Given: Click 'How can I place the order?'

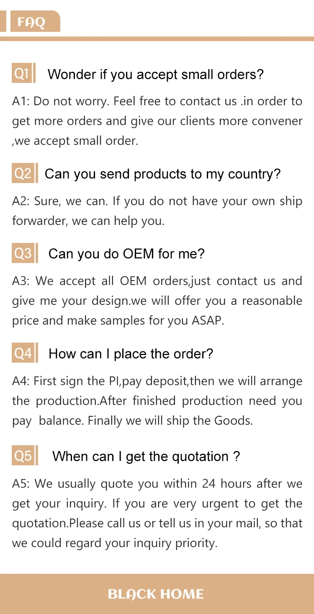Looking at the screenshot, I should point(131,354).
